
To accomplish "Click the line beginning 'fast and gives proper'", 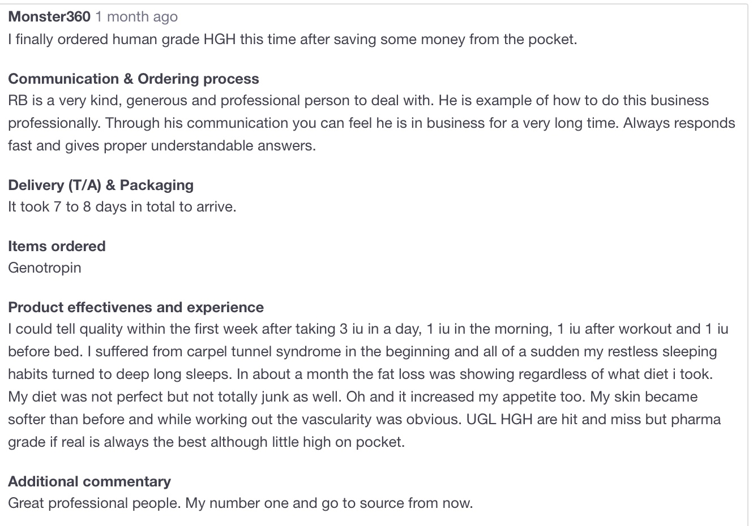I will point(162,146).
